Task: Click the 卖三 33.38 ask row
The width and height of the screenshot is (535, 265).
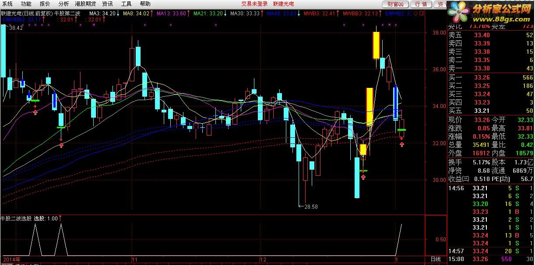Action: [x=491, y=52]
